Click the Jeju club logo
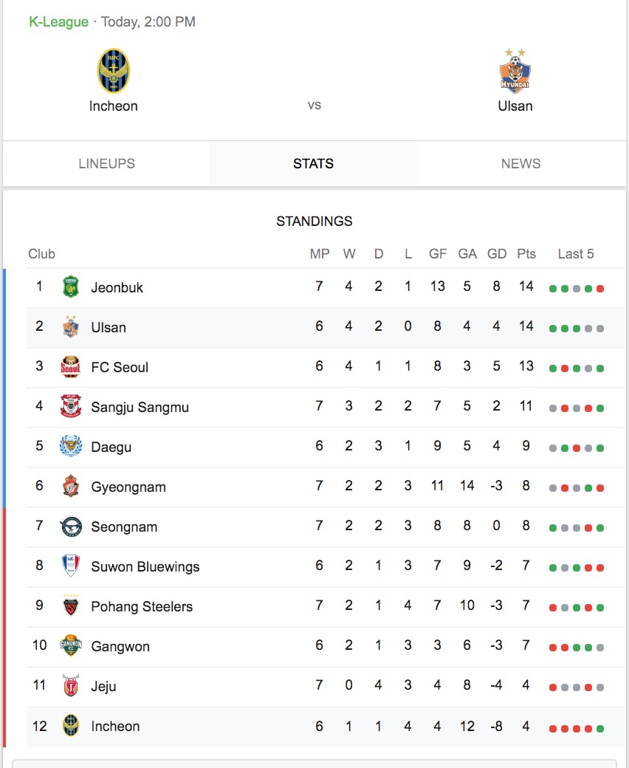This screenshot has width=629, height=768. pos(70,686)
